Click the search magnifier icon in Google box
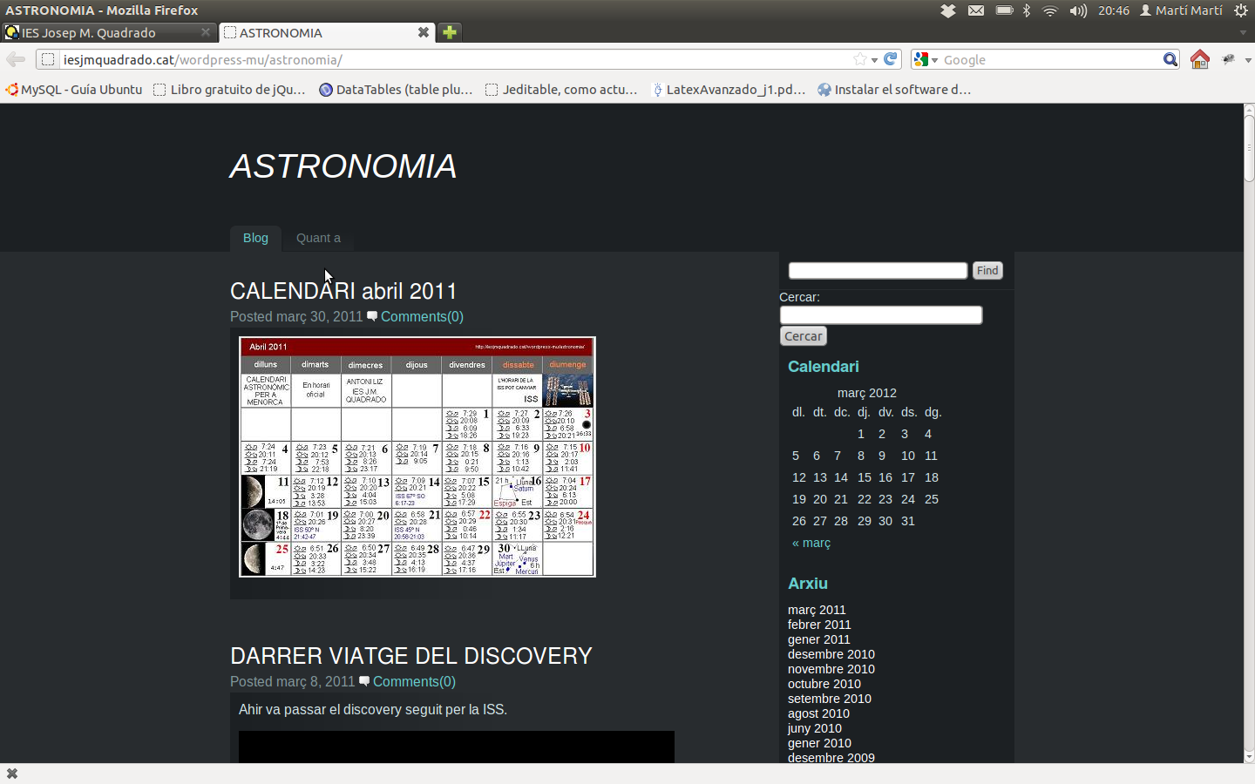1255x784 pixels. point(1170,59)
